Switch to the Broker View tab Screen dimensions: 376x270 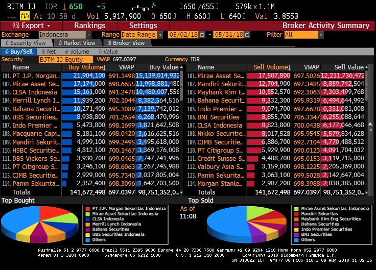coord(128,43)
